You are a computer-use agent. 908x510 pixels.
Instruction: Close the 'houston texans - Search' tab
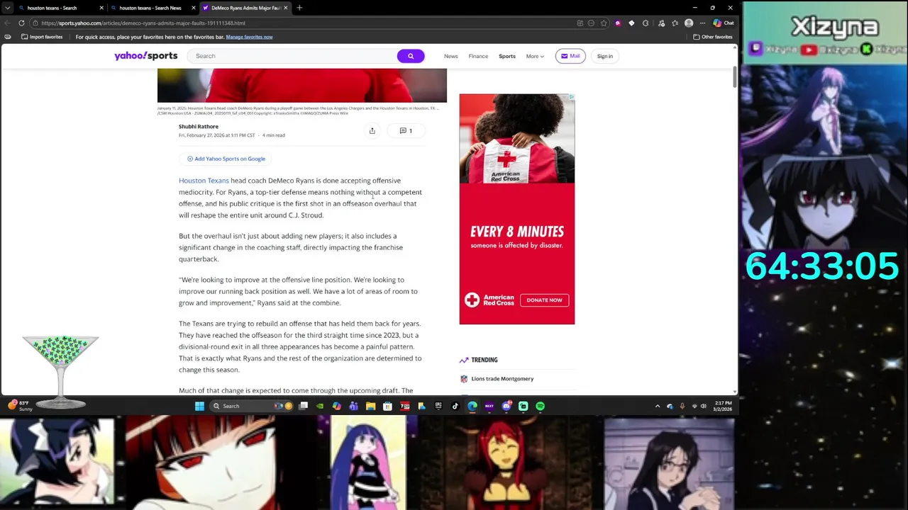101,8
